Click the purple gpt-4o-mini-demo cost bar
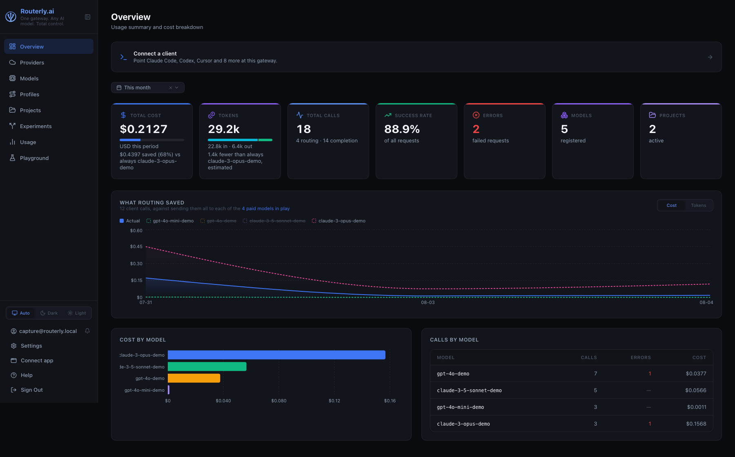 pyautogui.click(x=169, y=390)
